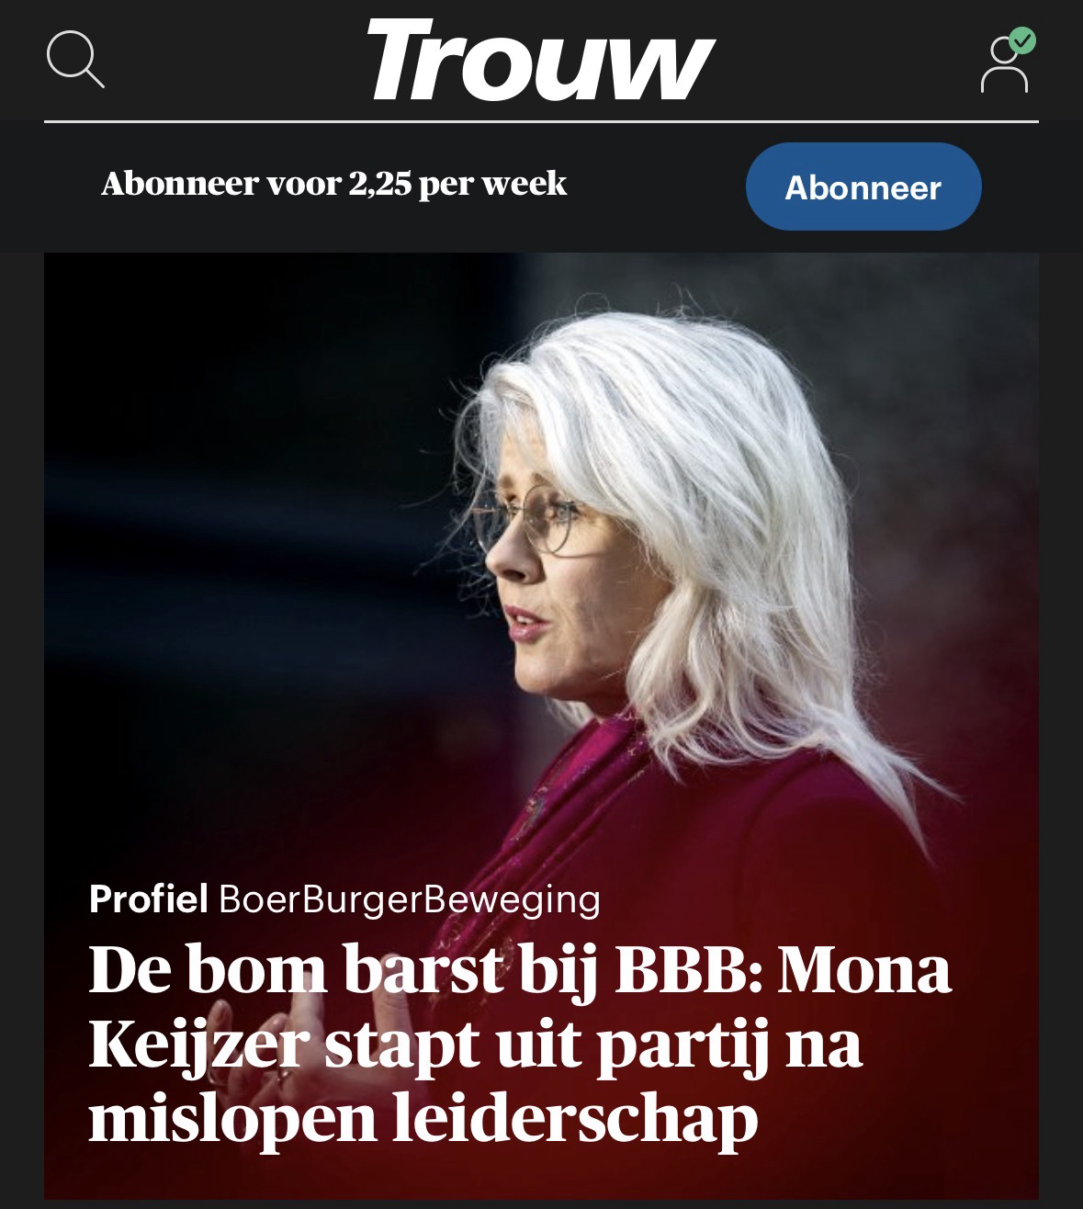Click the word 'Mona' in the headline

(864, 970)
